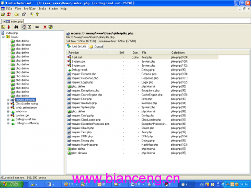Click the Debug->mark green arrow icon
The image size is (251, 188).
point(70,70)
